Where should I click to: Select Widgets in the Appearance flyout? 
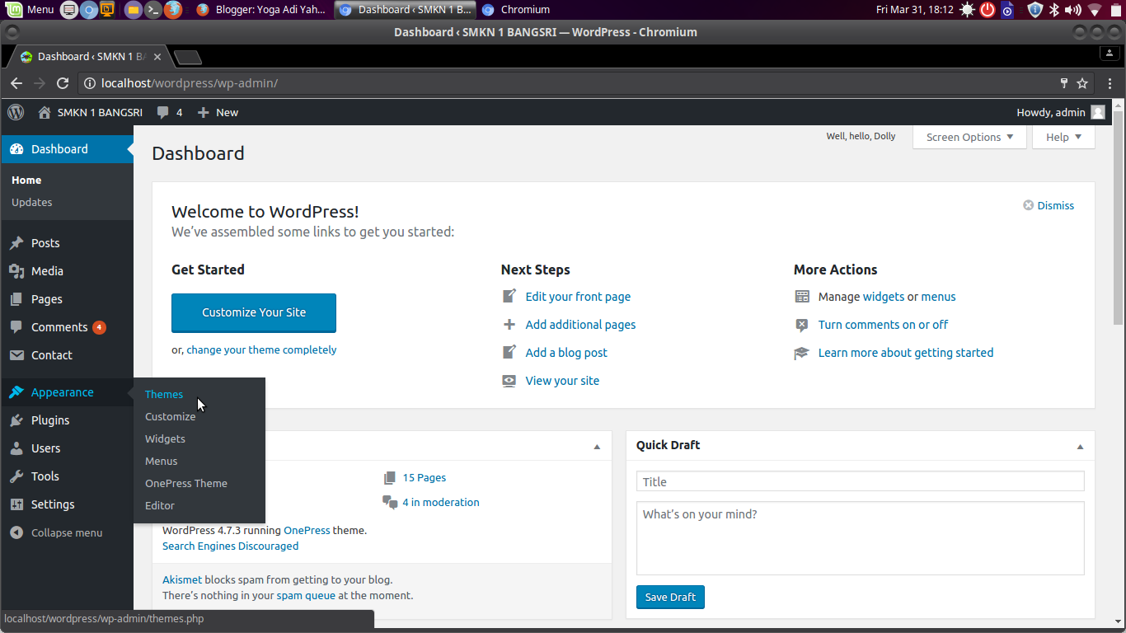[x=165, y=438]
